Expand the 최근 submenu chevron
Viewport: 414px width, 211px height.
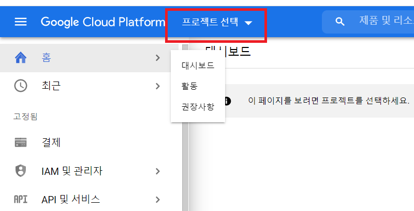pyautogui.click(x=158, y=86)
